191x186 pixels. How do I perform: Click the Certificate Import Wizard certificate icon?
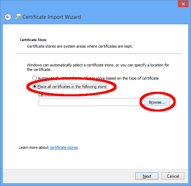(18, 17)
